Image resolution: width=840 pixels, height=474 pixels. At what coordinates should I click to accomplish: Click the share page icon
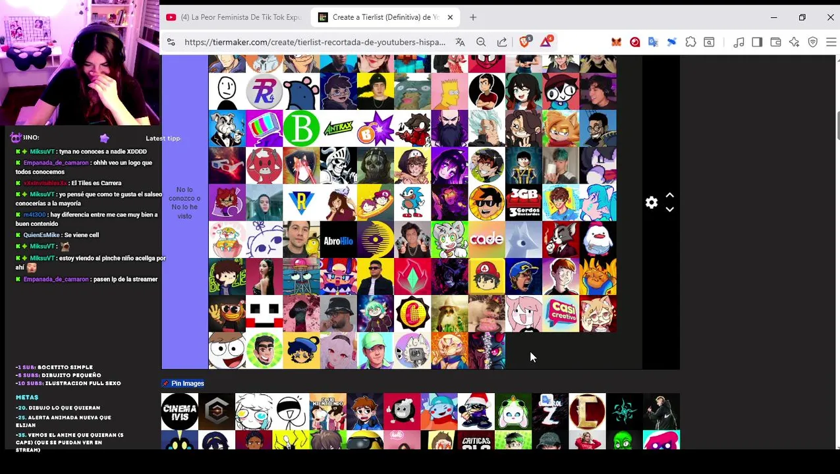(x=502, y=42)
